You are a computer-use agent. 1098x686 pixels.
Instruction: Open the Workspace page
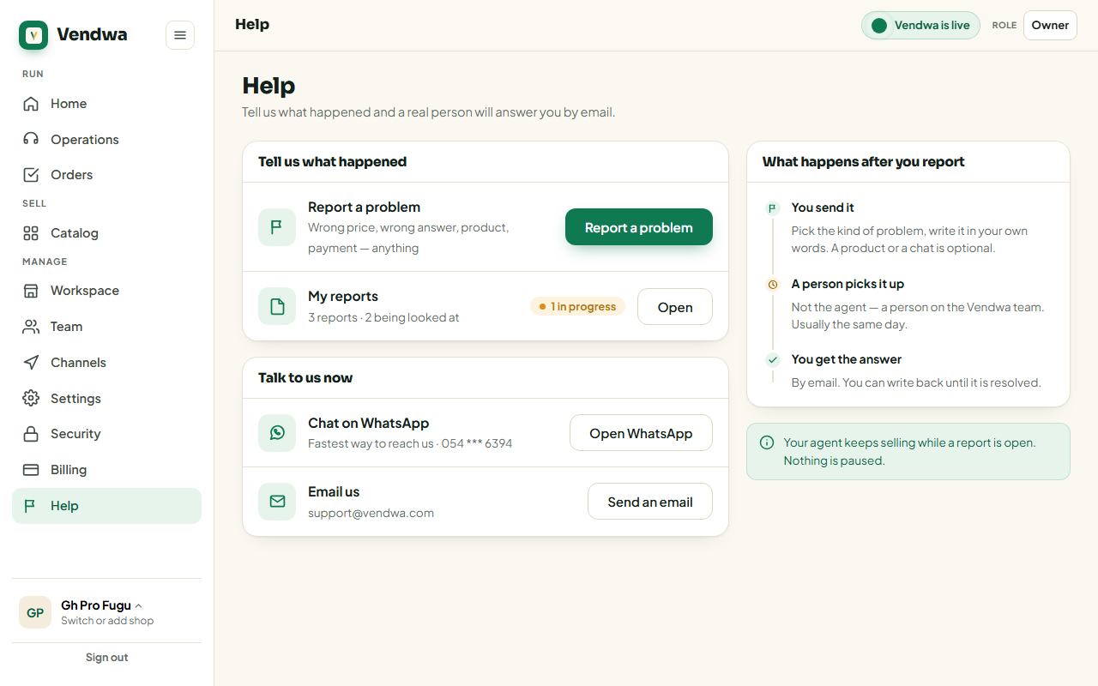click(106, 291)
